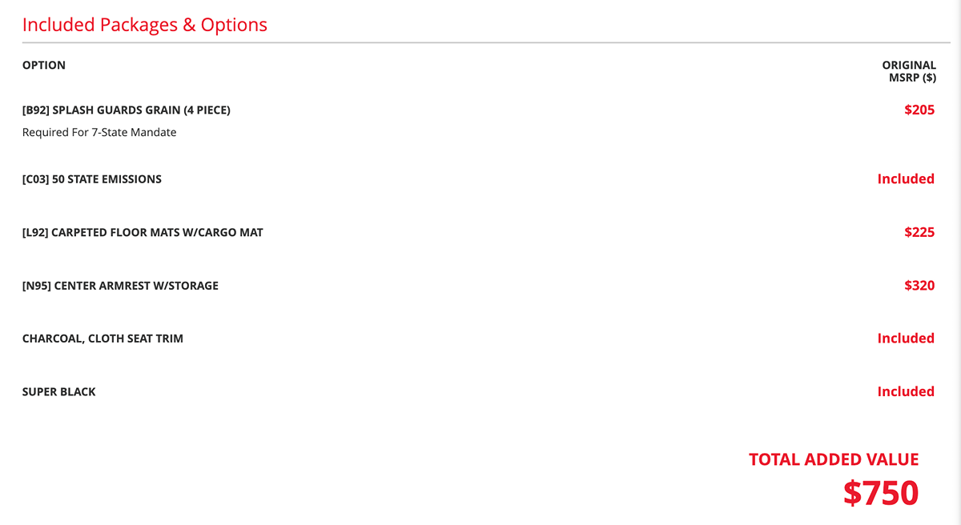Click the TOTAL ADDED VALUE label
Image resolution: width=961 pixels, height=525 pixels.
click(834, 460)
